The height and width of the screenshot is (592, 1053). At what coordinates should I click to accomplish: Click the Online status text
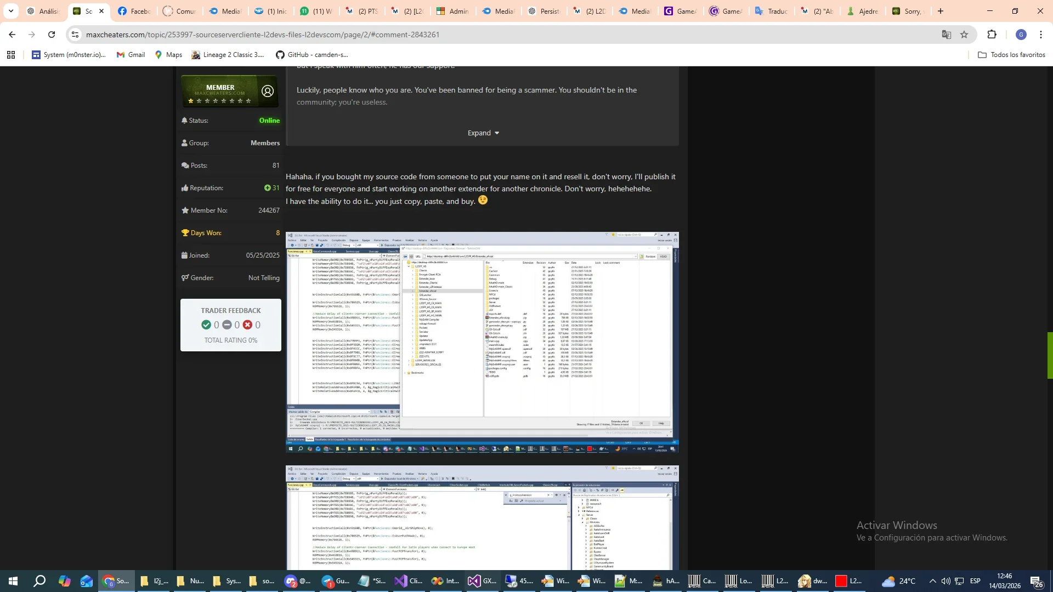tap(269, 121)
